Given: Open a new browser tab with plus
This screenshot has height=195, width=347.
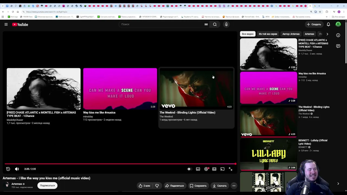Looking at the screenshot, I should 319,6.
